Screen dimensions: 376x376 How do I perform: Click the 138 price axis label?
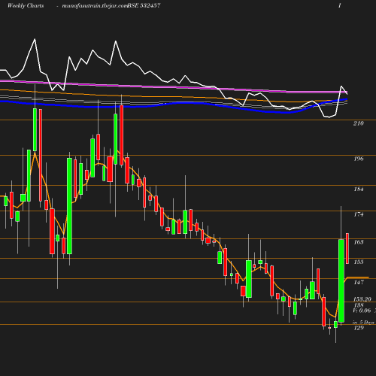click(359, 305)
